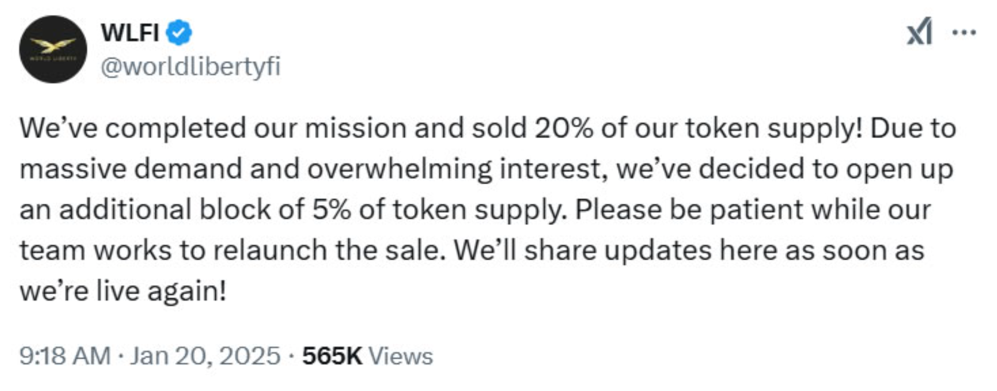Click the closing words "we're live again!"
The height and width of the screenshot is (391, 997).
(x=123, y=291)
